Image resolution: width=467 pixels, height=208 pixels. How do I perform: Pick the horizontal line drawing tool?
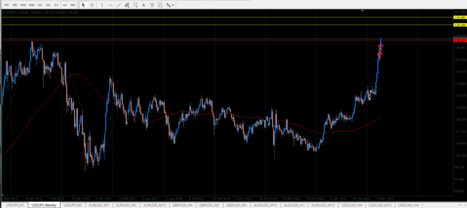[x=111, y=5]
